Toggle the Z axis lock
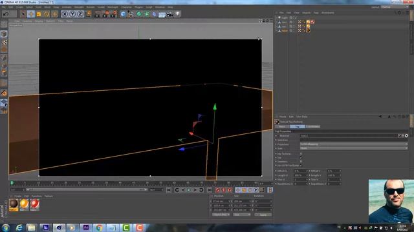The image size is (414, 232). [x=80, y=14]
